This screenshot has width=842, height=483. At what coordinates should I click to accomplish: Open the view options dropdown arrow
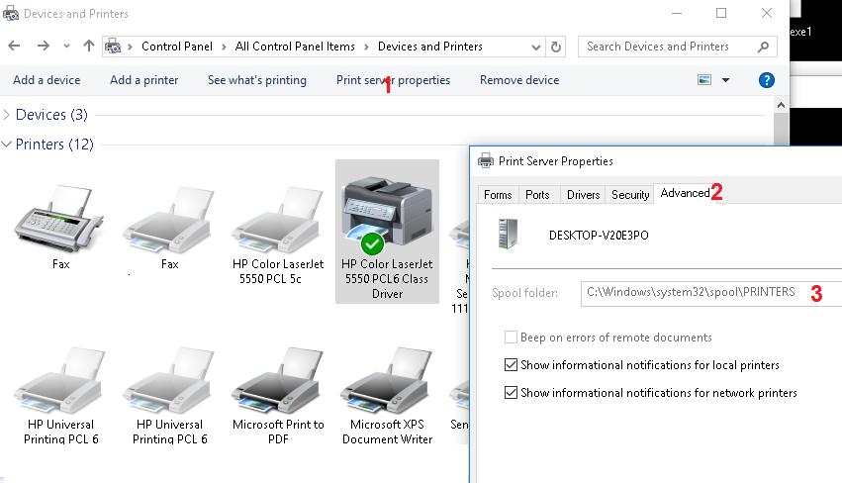[725, 80]
